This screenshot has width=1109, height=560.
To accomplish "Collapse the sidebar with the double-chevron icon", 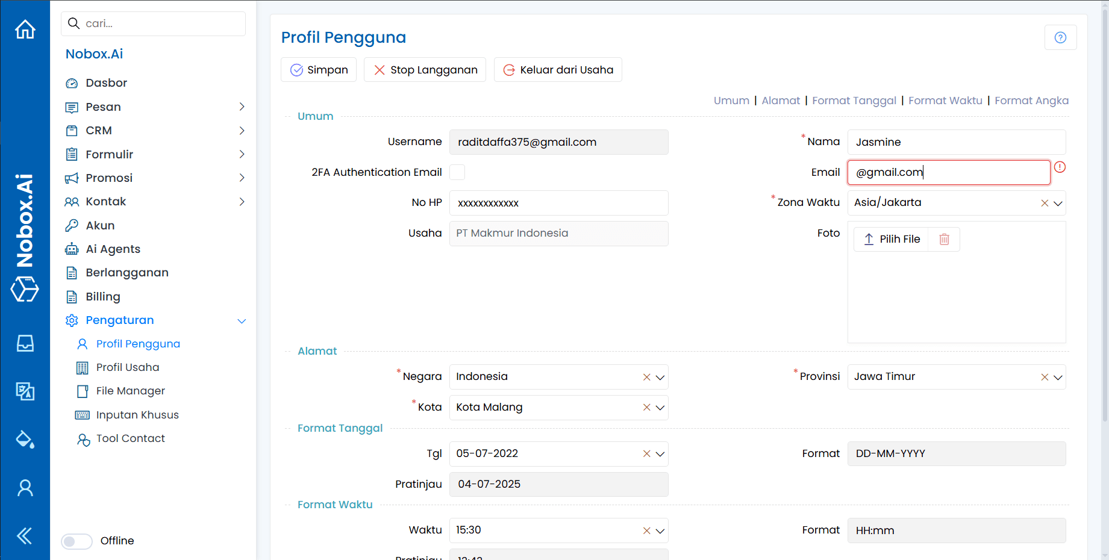I will click(x=25, y=535).
